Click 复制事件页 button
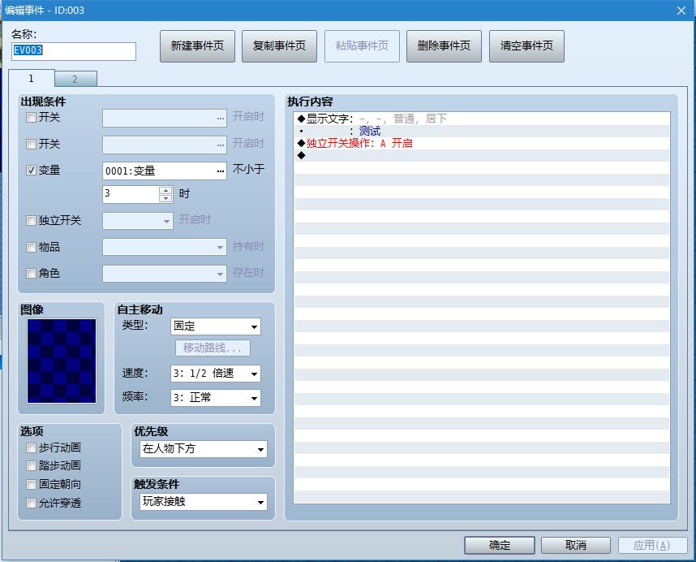Image resolution: width=696 pixels, height=562 pixels. tap(279, 46)
